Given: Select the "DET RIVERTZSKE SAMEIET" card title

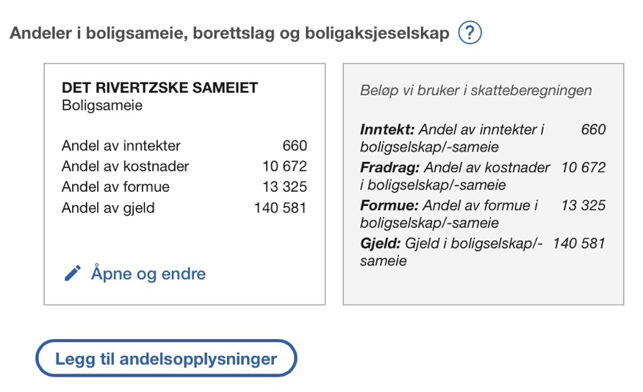Looking at the screenshot, I should tap(159, 88).
